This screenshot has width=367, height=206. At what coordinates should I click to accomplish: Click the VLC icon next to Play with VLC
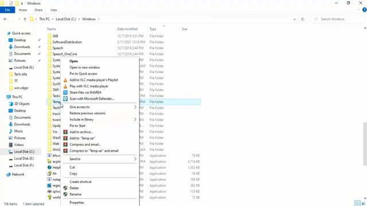click(65, 86)
